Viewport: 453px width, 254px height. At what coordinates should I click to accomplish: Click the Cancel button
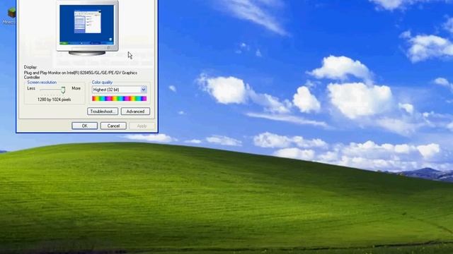tap(113, 126)
